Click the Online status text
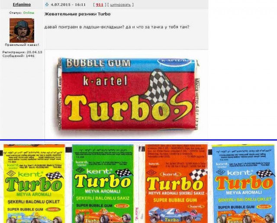Image resolution: width=277 pixels, height=223 pixels. pos(29,13)
